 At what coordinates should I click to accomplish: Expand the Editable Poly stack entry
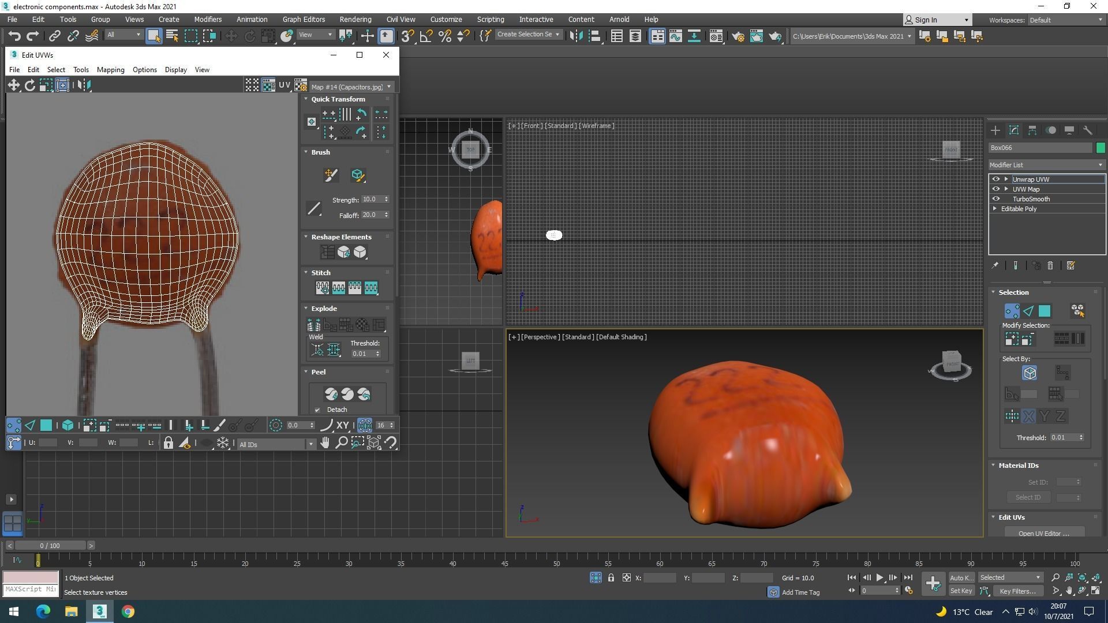click(995, 209)
